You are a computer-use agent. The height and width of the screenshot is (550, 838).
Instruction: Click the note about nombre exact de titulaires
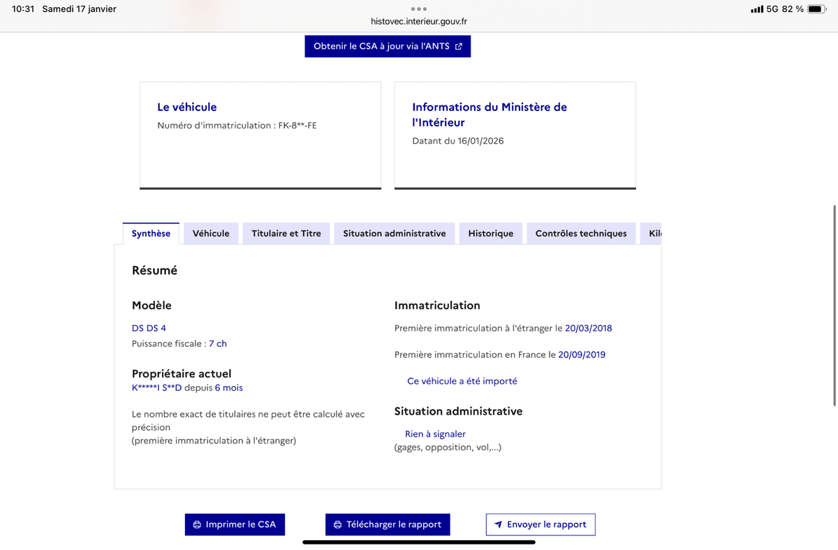249,427
